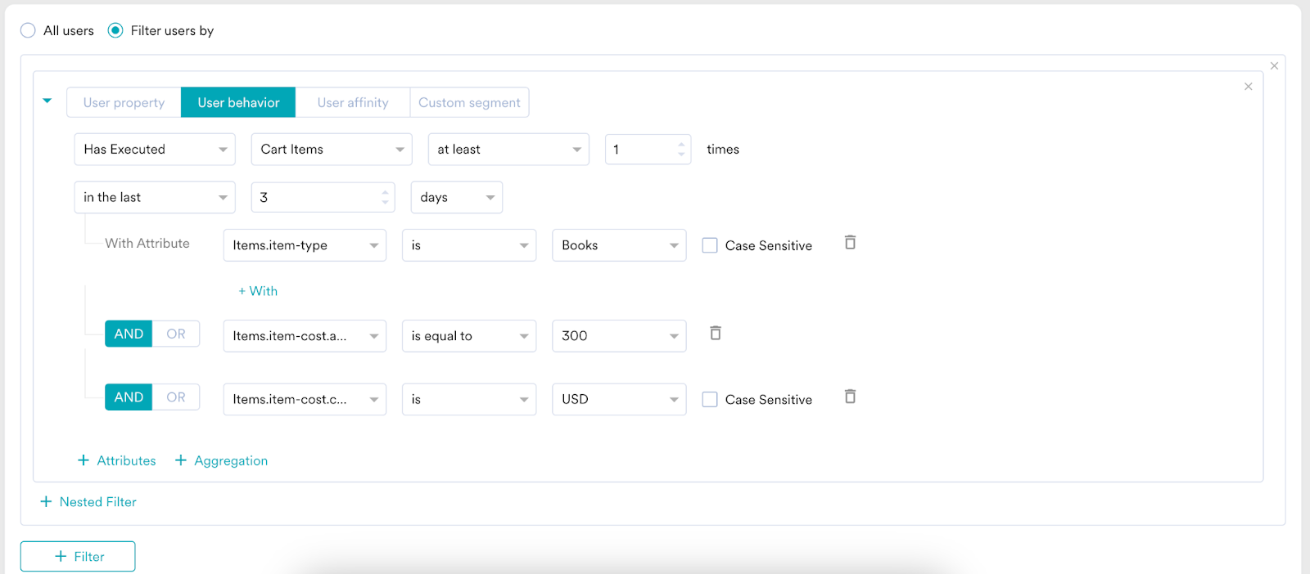Screen dimensions: 1310x574
Task: Expand the days time unit dropdown
Action: (456, 198)
